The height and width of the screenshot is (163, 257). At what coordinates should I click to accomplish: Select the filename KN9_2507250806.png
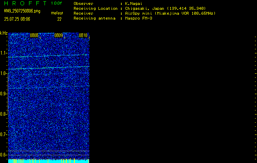tap(22, 11)
